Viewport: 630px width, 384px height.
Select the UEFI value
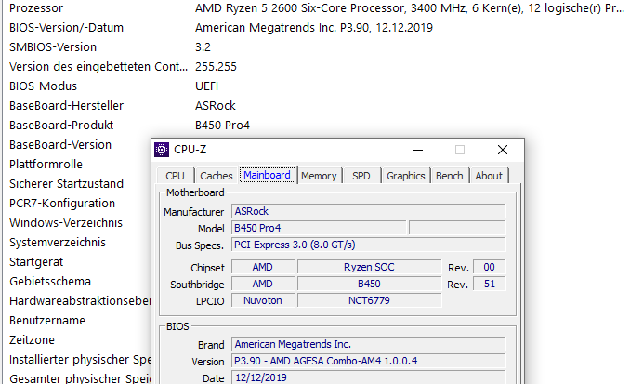point(206,86)
